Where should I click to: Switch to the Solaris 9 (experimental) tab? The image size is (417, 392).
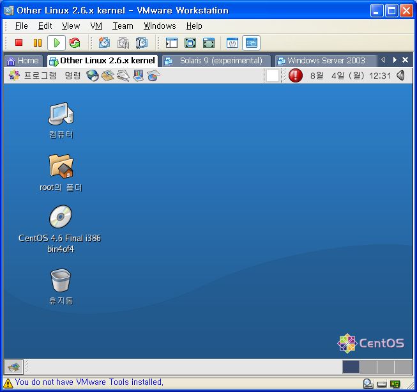216,60
